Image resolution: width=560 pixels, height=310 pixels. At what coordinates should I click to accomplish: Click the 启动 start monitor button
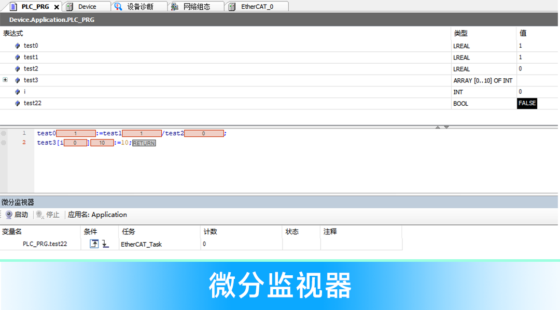pyautogui.click(x=16, y=215)
